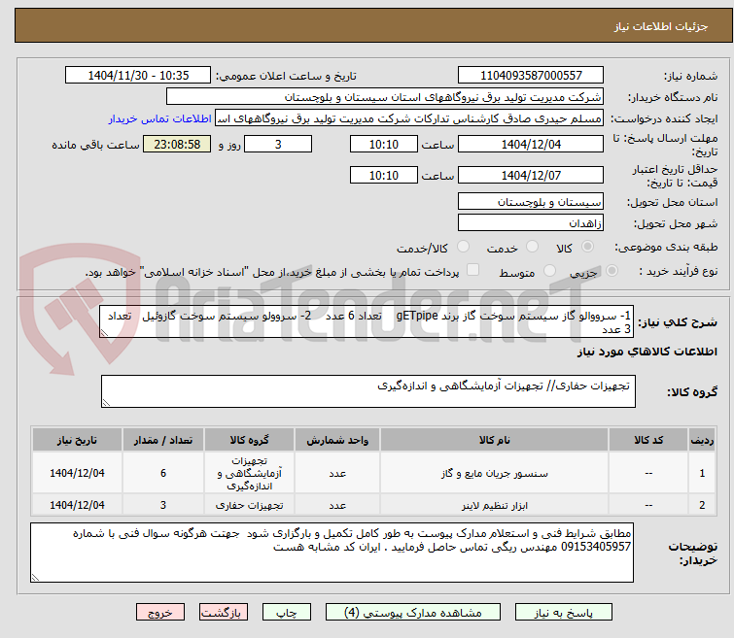The height and width of the screenshot is (638, 734).
Task: Select the خدمت radio button
Action: coord(532,247)
